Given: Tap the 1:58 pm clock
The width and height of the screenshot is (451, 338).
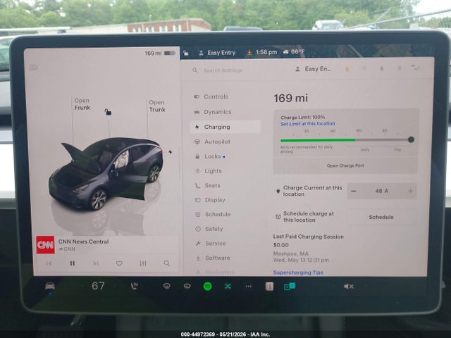Looking at the screenshot, I should 266,52.
